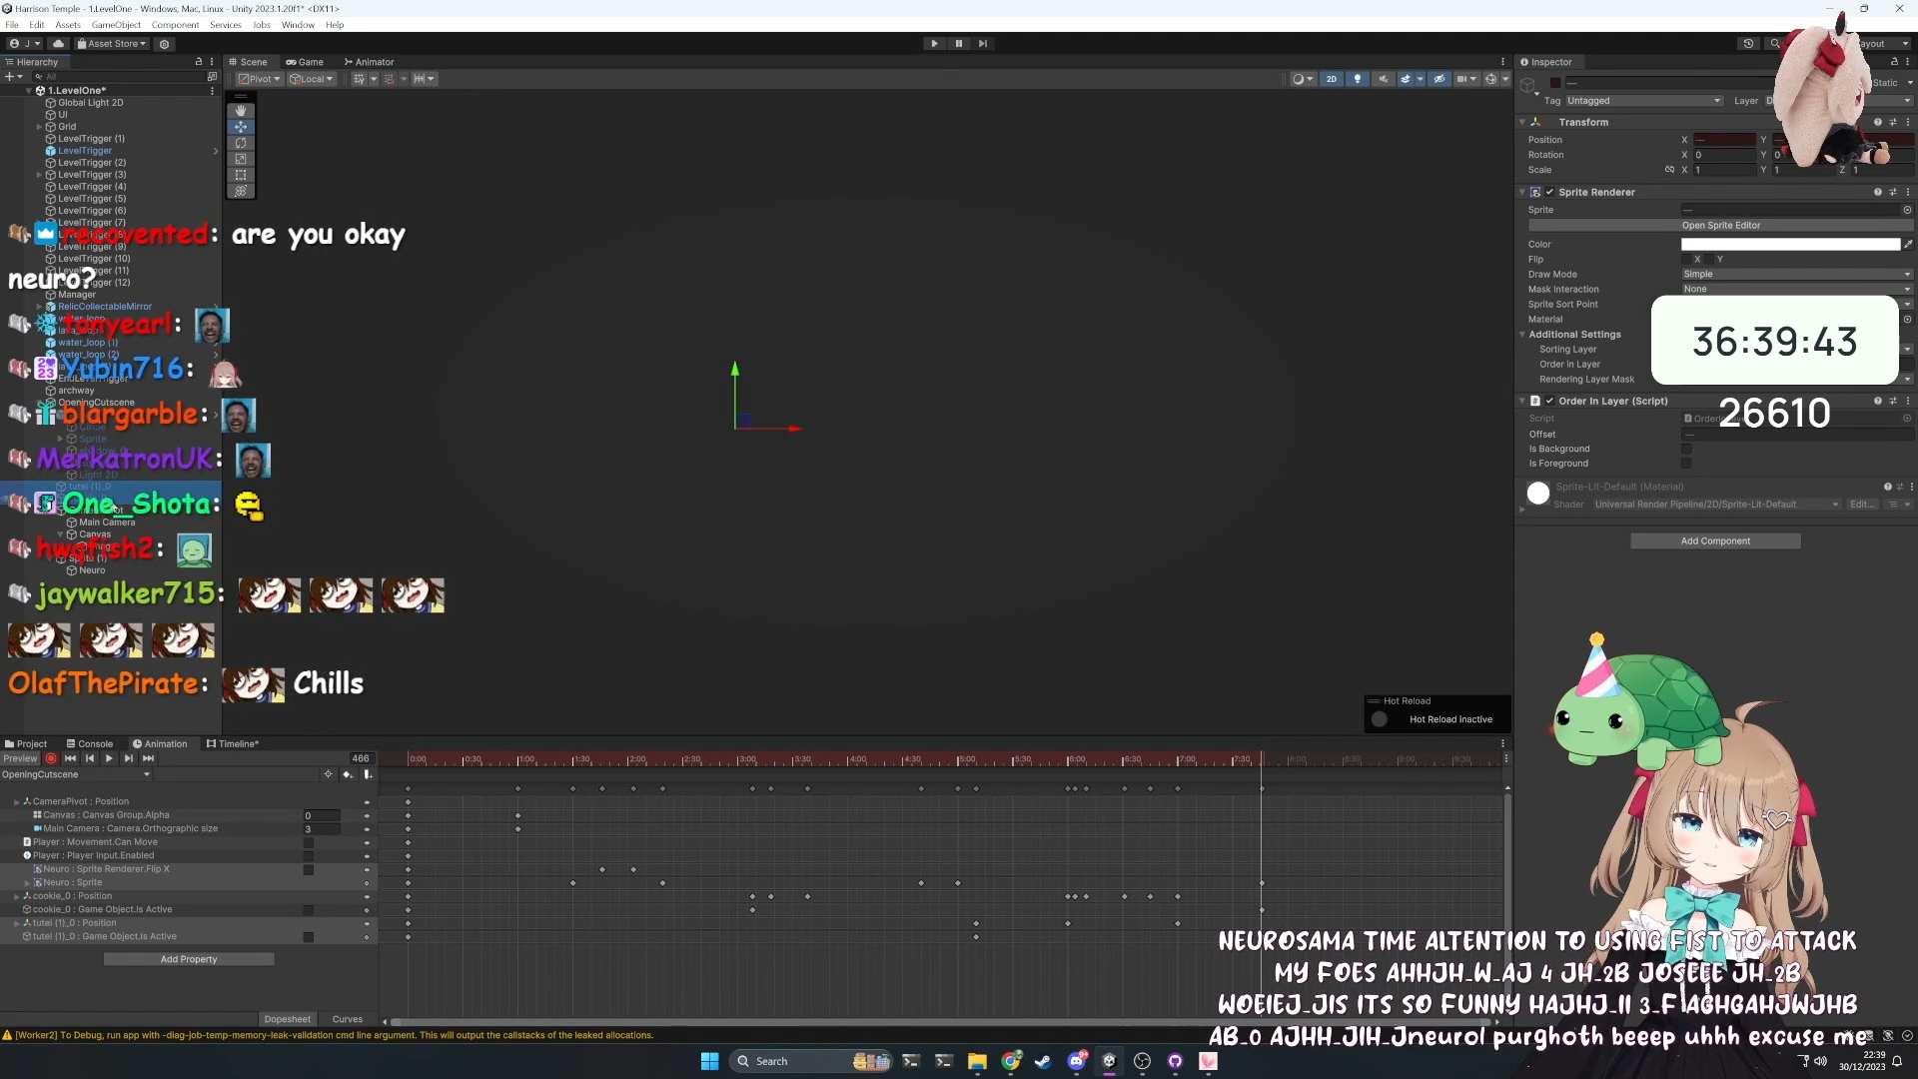This screenshot has width=1918, height=1079.
Task: Open the GameObject menu
Action: coord(116,25)
